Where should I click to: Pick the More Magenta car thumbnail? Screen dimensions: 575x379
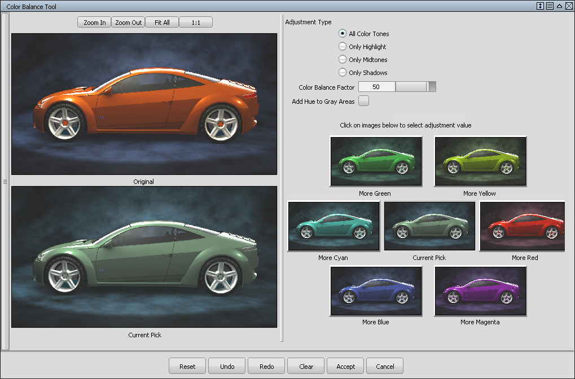pyautogui.click(x=480, y=291)
